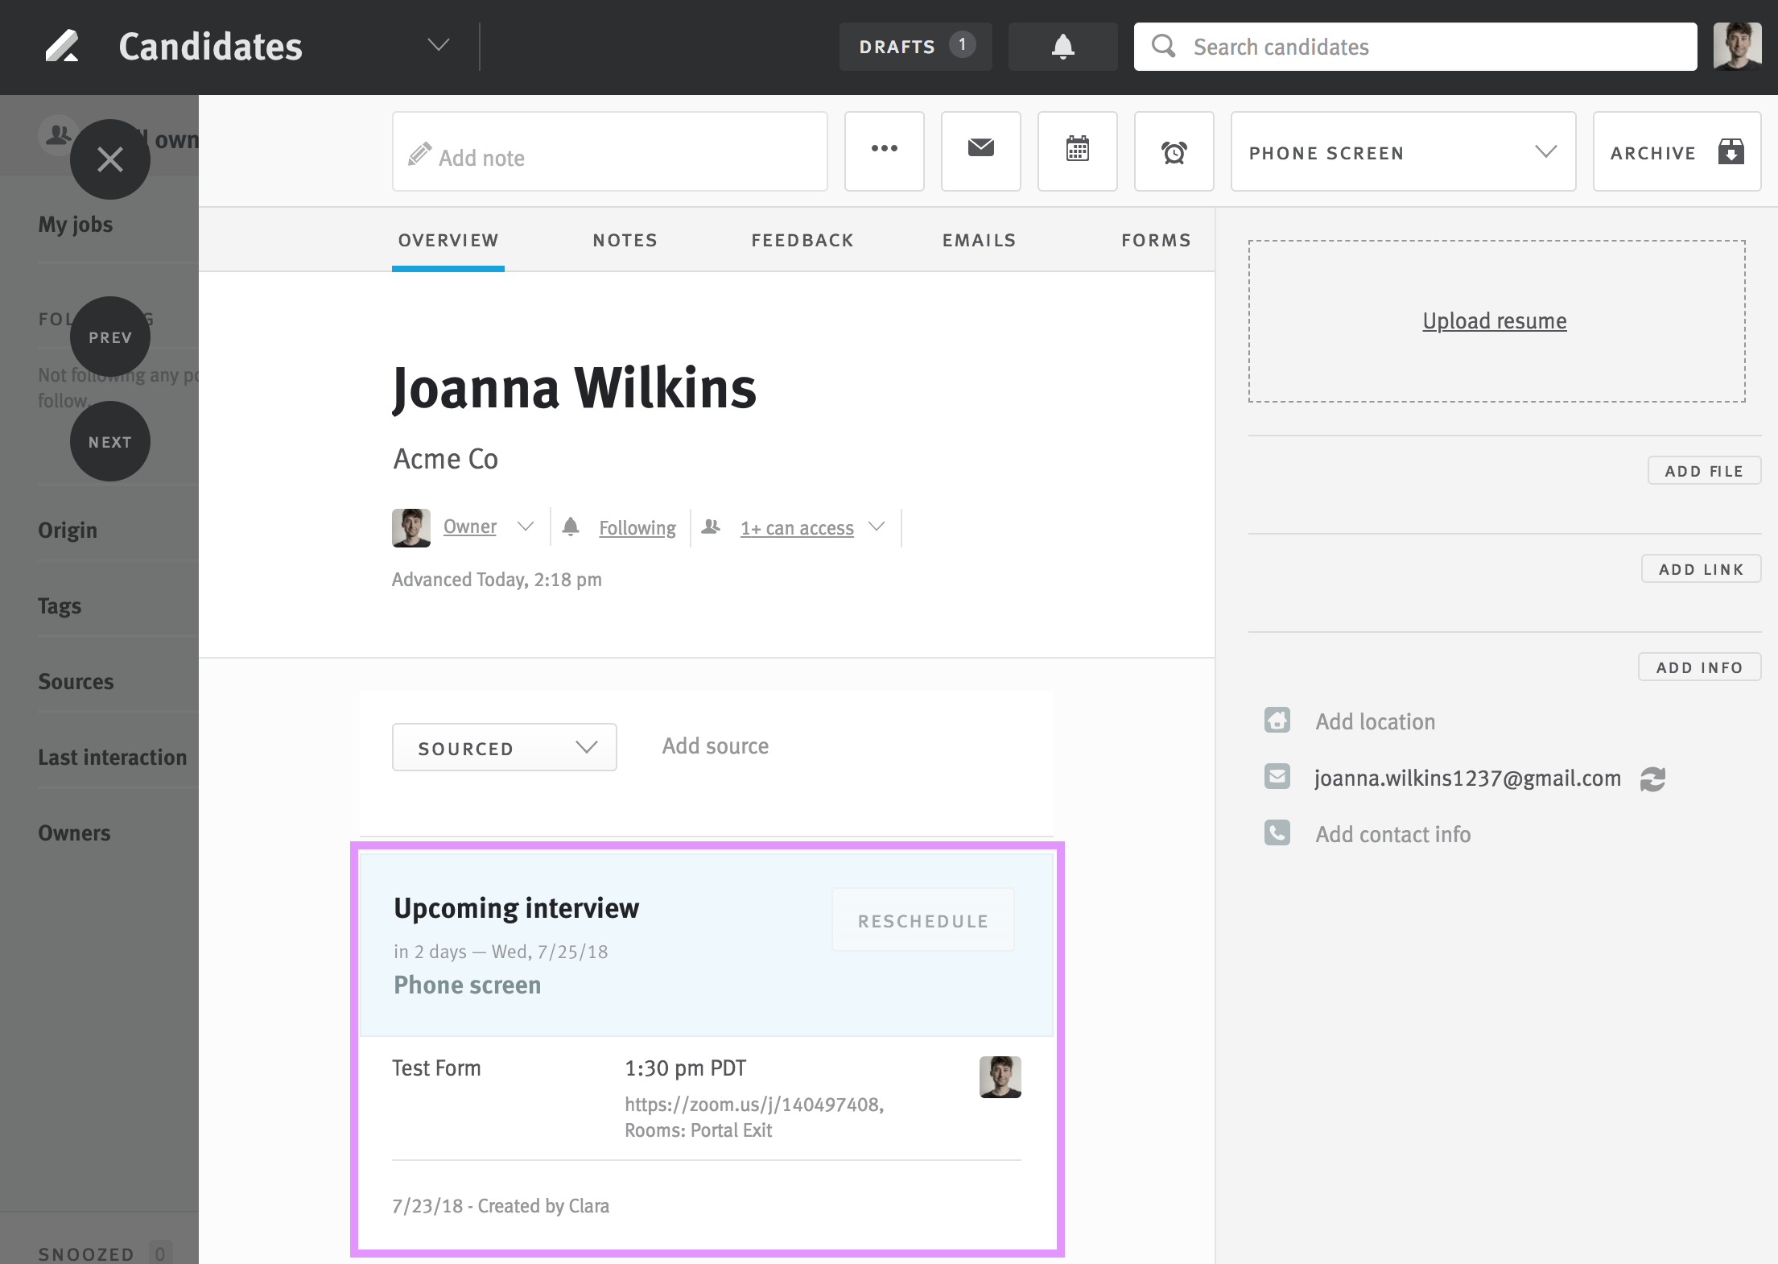Viewport: 1778px width, 1264px height.
Task: Click the owner avatar photo
Action: 411,527
